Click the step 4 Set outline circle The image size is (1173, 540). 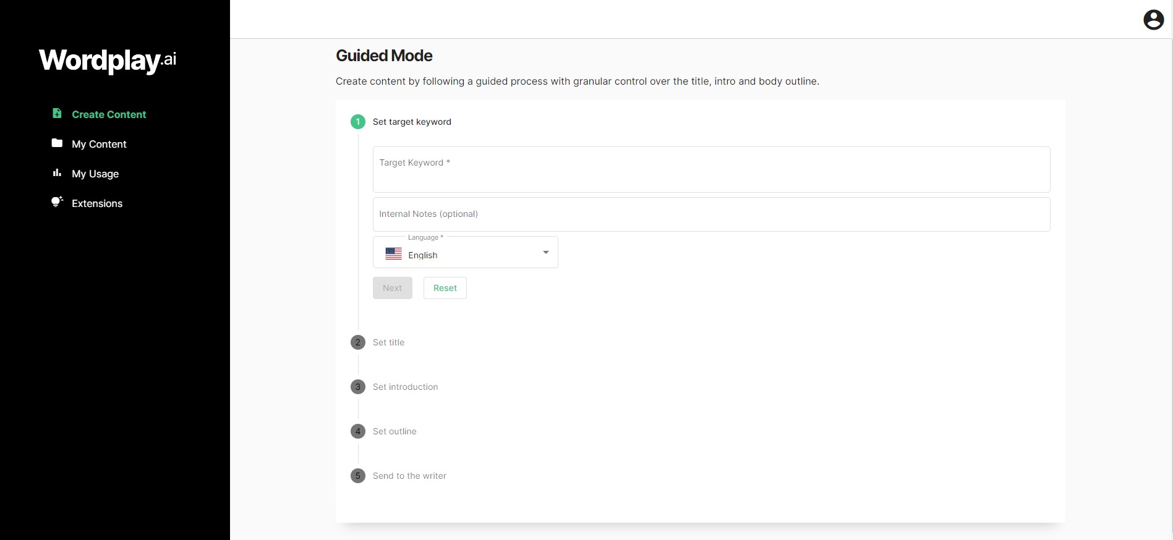point(357,431)
